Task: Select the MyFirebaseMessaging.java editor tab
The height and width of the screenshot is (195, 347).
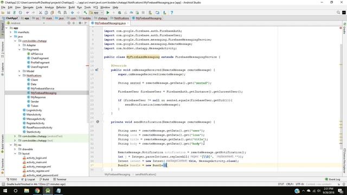Action: [110, 23]
